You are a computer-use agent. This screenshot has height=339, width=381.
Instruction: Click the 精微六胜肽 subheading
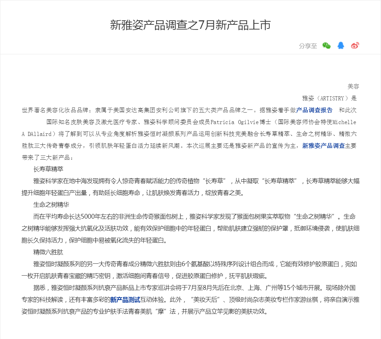tap(48, 253)
